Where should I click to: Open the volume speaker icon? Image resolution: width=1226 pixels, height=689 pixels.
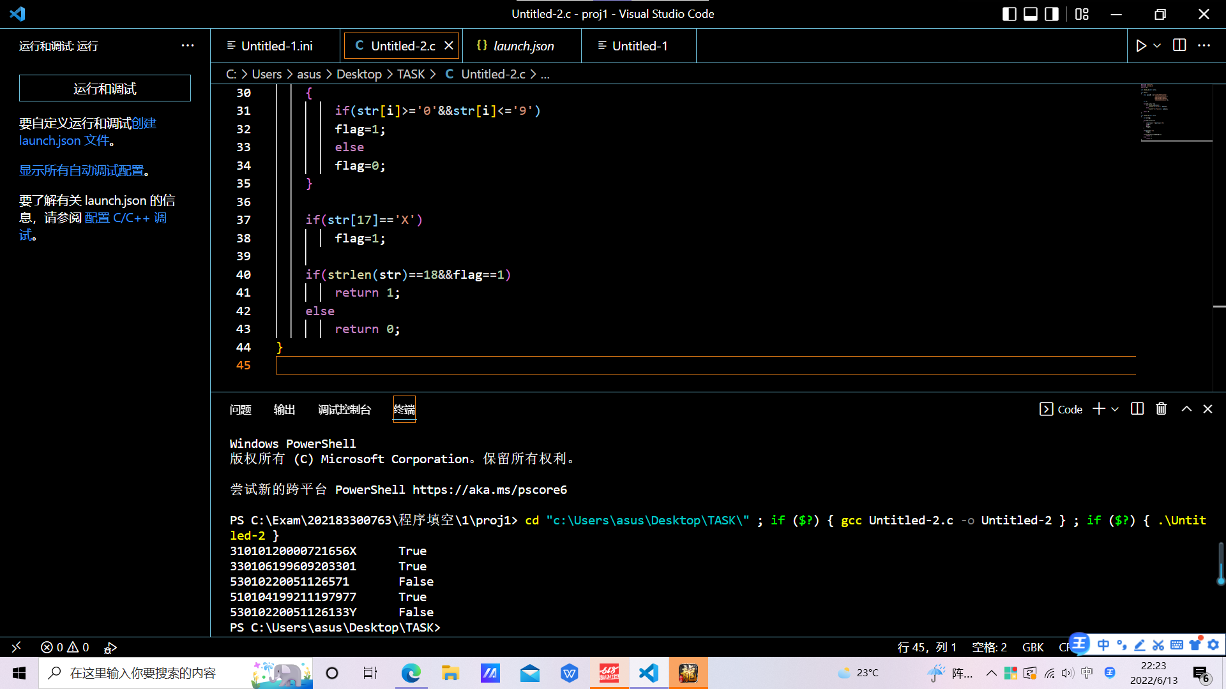1068,672
